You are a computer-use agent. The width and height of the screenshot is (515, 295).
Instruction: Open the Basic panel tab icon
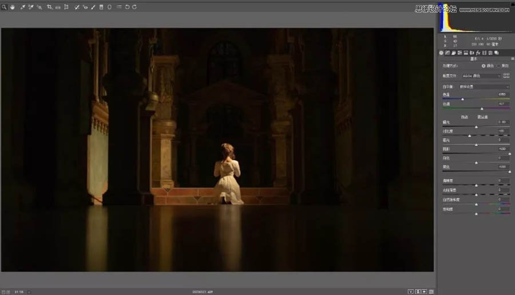coord(441,53)
